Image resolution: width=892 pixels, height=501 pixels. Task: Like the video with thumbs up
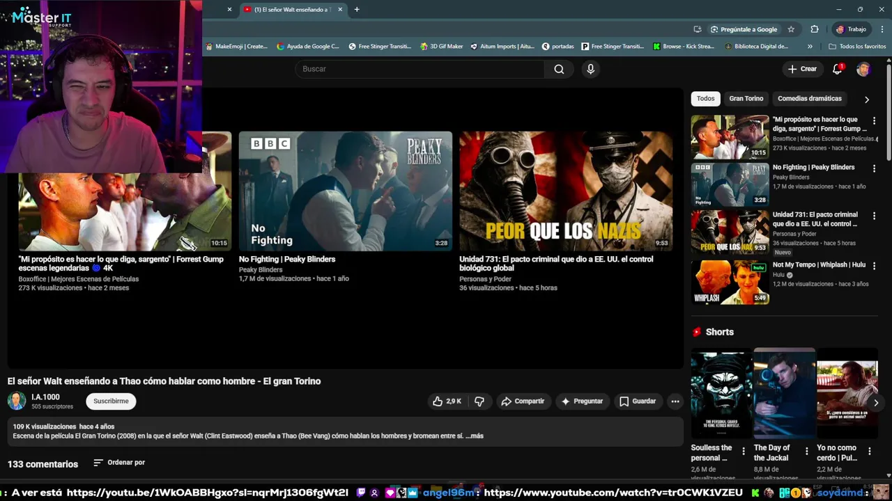coord(447,401)
